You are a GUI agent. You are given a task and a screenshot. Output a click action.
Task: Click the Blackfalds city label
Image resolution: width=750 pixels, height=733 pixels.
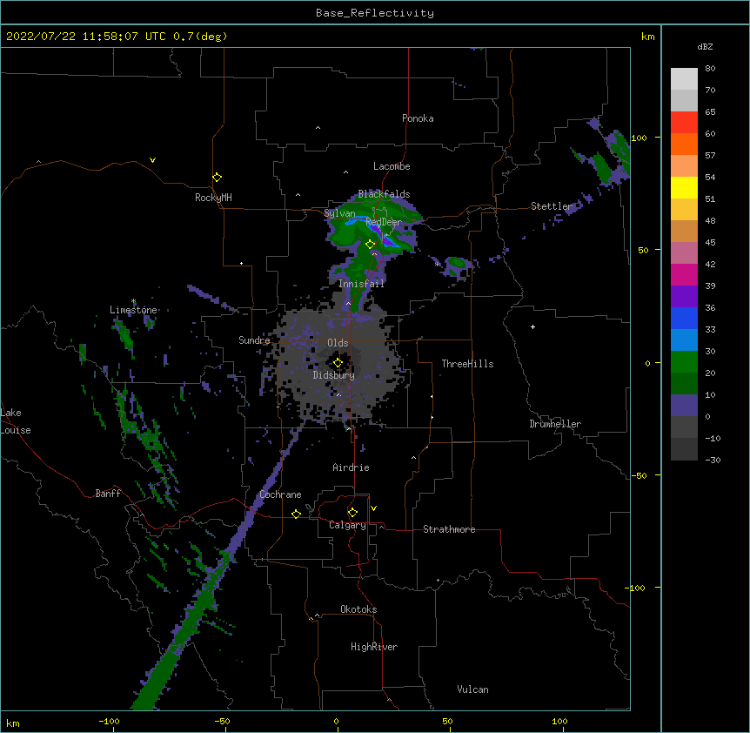384,194
